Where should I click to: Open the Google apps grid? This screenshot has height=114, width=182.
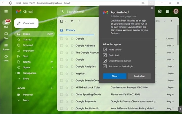[x=167, y=11]
